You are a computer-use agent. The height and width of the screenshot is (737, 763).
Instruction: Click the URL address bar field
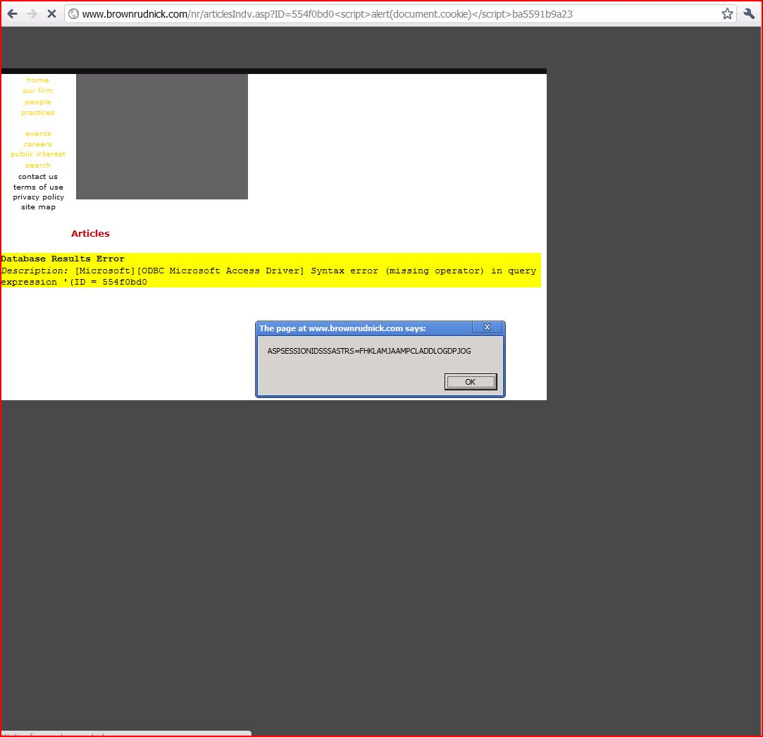pyautogui.click(x=400, y=13)
